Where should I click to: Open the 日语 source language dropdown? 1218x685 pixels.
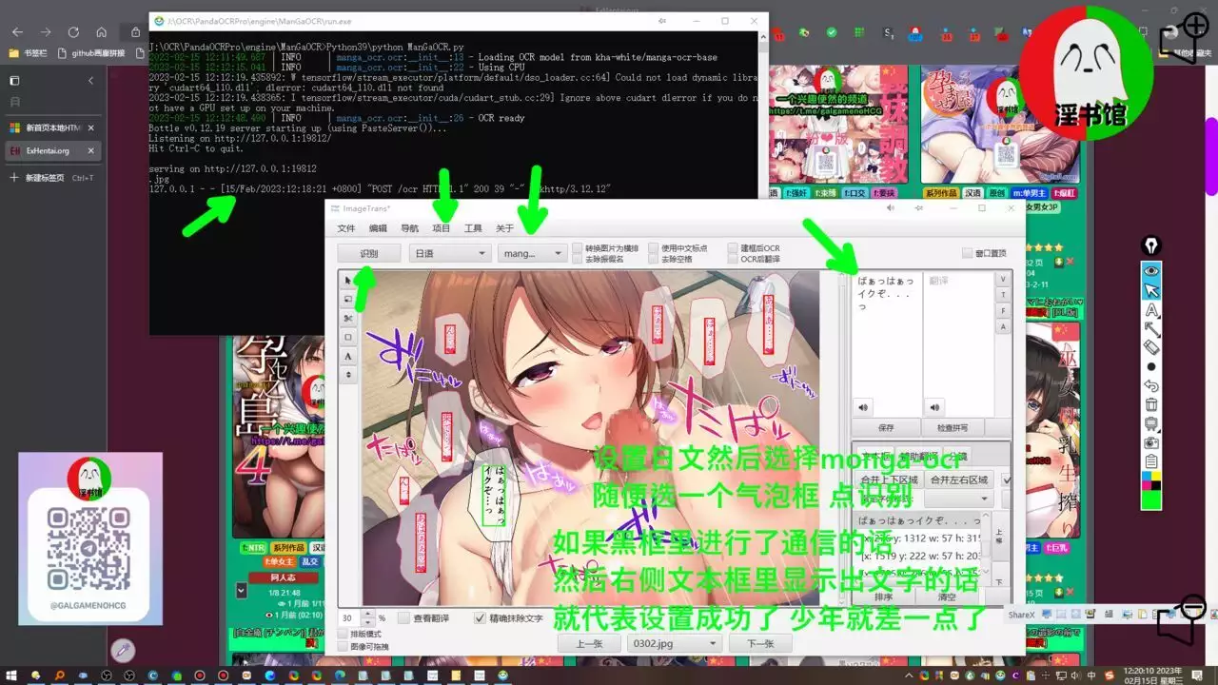(x=449, y=253)
